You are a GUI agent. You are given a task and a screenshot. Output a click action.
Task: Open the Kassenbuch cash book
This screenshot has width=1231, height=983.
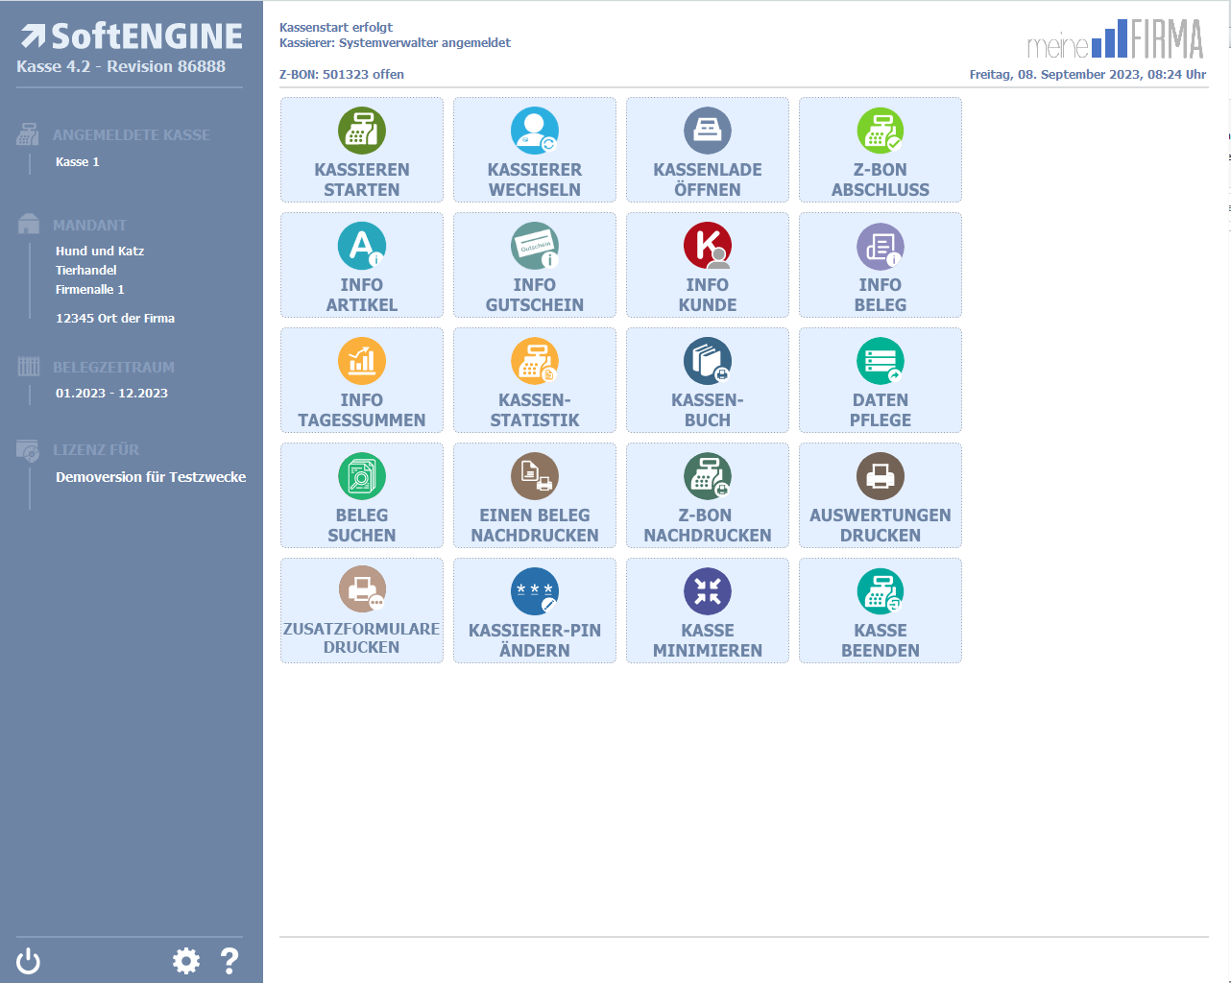(x=708, y=380)
